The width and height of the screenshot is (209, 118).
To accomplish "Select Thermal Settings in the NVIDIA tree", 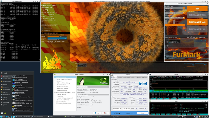I will (62, 94).
